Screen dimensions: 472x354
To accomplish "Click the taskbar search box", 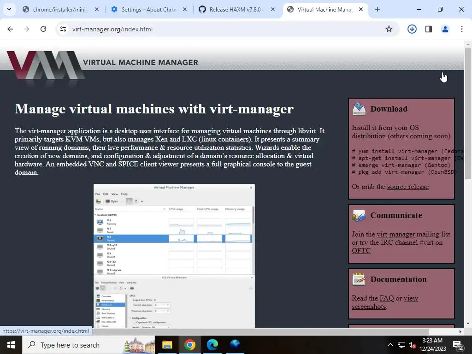I will 88,345.
